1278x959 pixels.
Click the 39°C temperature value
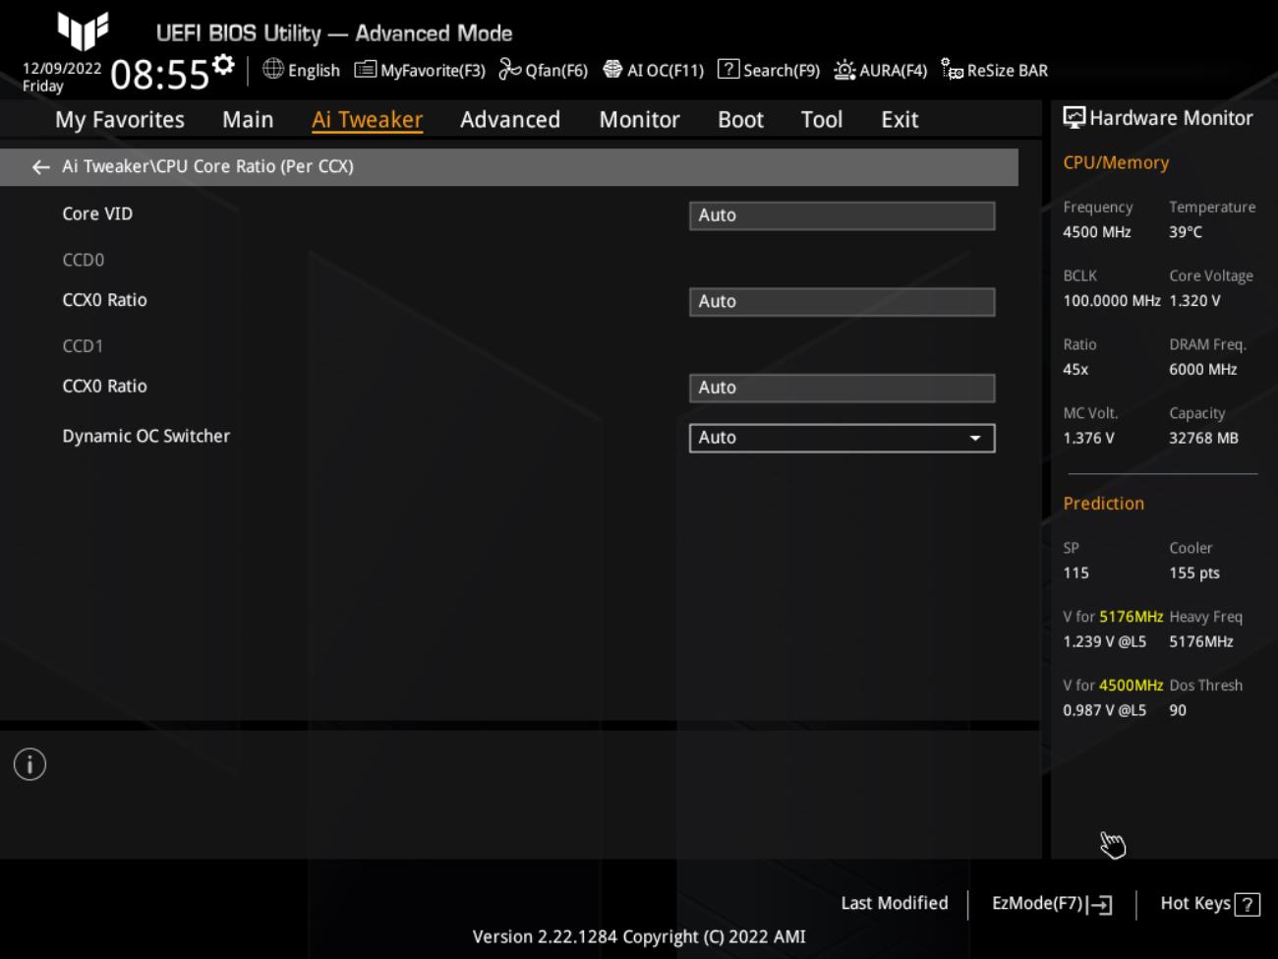click(x=1186, y=232)
